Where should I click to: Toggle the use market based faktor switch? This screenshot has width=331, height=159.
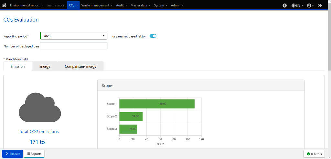pyautogui.click(x=153, y=36)
